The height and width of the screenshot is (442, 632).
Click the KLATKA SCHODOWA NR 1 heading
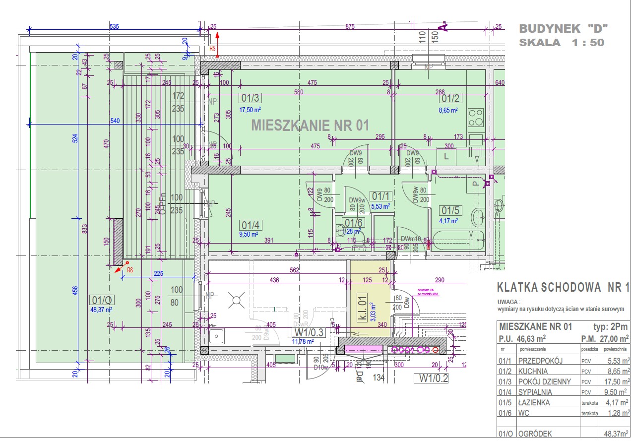(x=564, y=287)
